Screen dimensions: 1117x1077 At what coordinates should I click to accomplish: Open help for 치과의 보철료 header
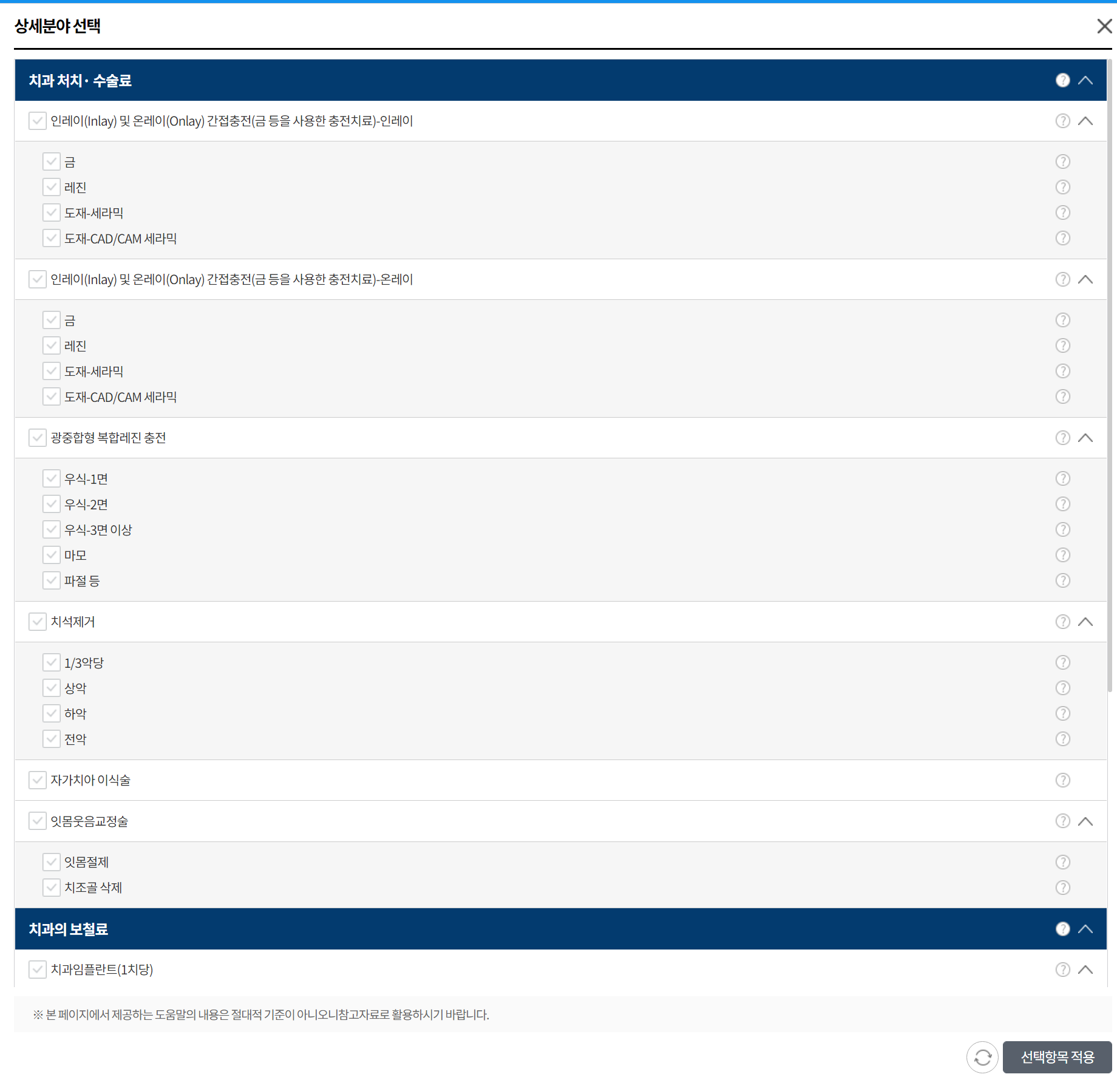click(x=1062, y=929)
